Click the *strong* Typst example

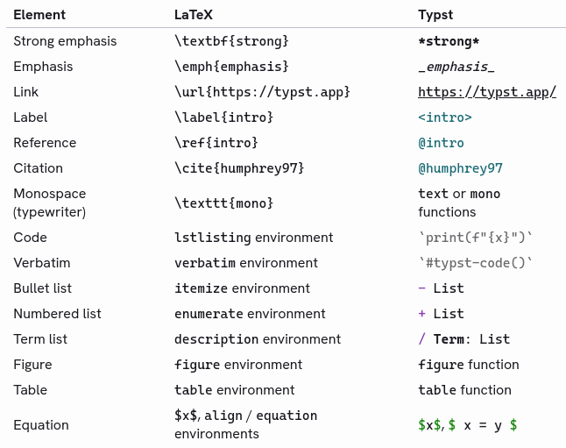449,41
